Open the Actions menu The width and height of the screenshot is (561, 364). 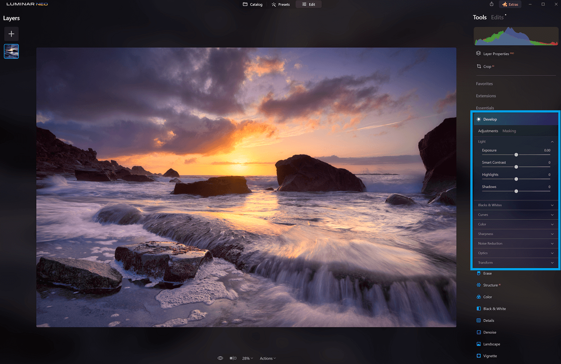[x=267, y=358]
